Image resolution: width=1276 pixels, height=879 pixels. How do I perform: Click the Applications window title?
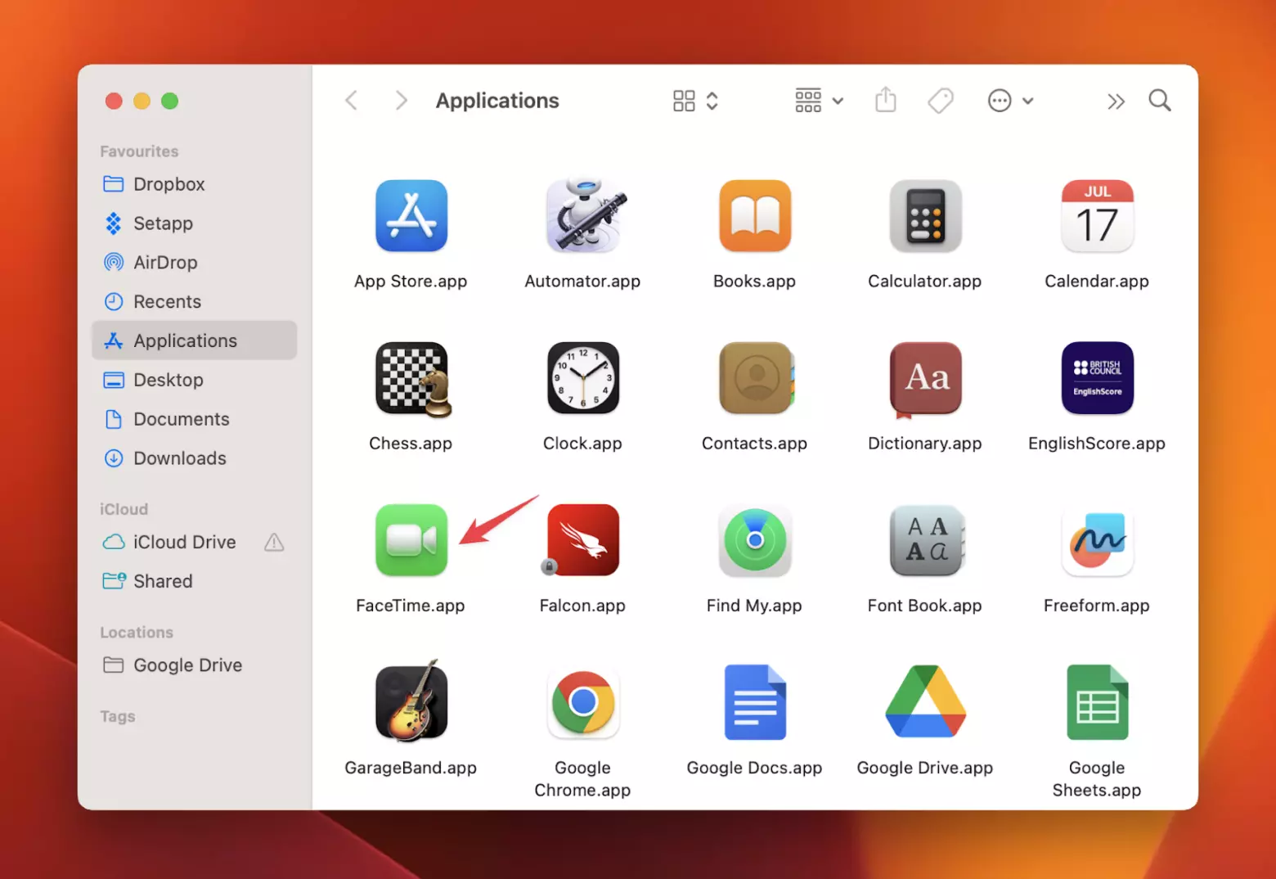[x=497, y=101]
